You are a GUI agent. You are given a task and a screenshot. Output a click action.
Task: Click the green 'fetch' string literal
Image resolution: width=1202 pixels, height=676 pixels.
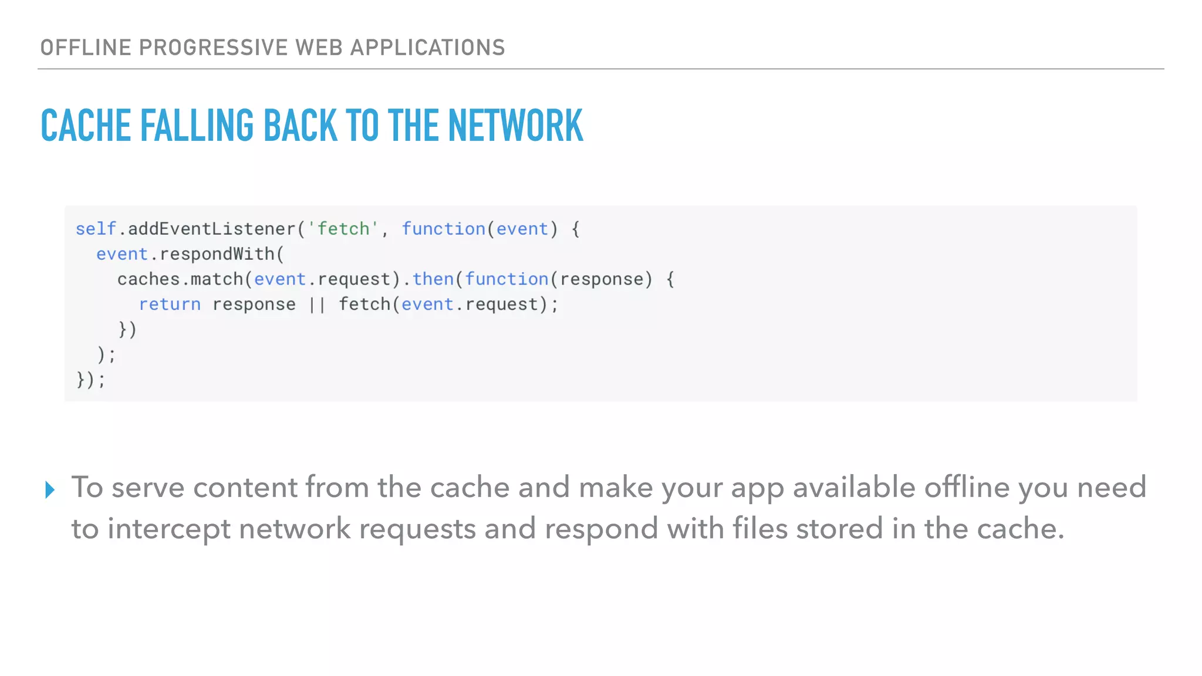tap(343, 229)
